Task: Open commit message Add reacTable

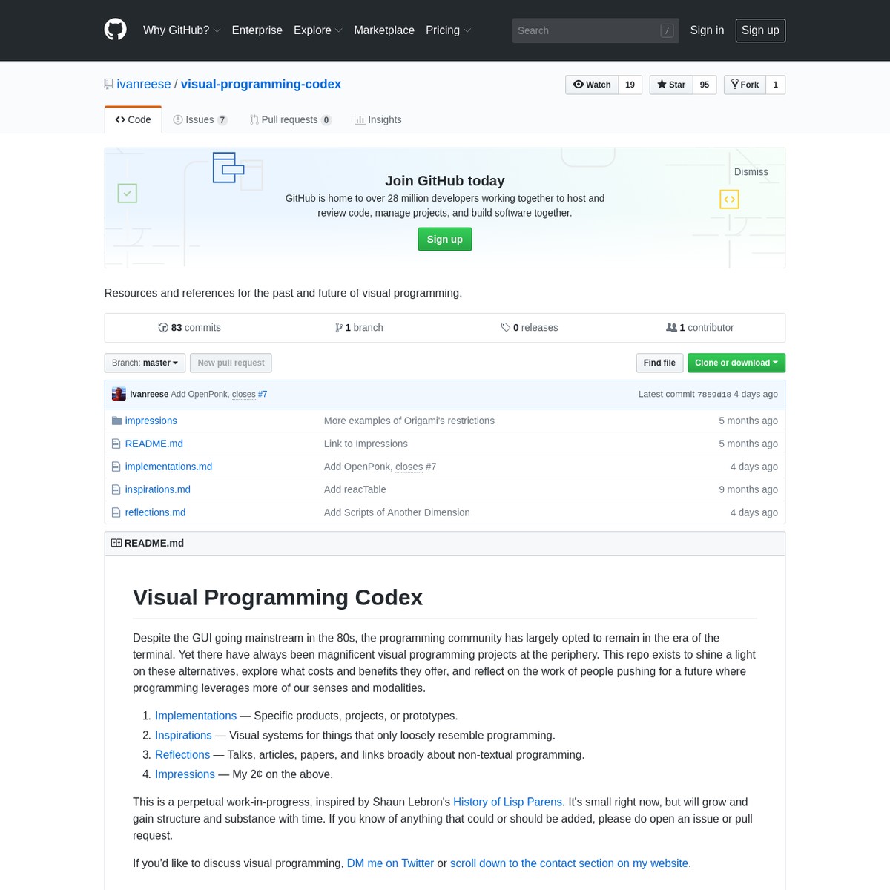Action: coord(355,489)
